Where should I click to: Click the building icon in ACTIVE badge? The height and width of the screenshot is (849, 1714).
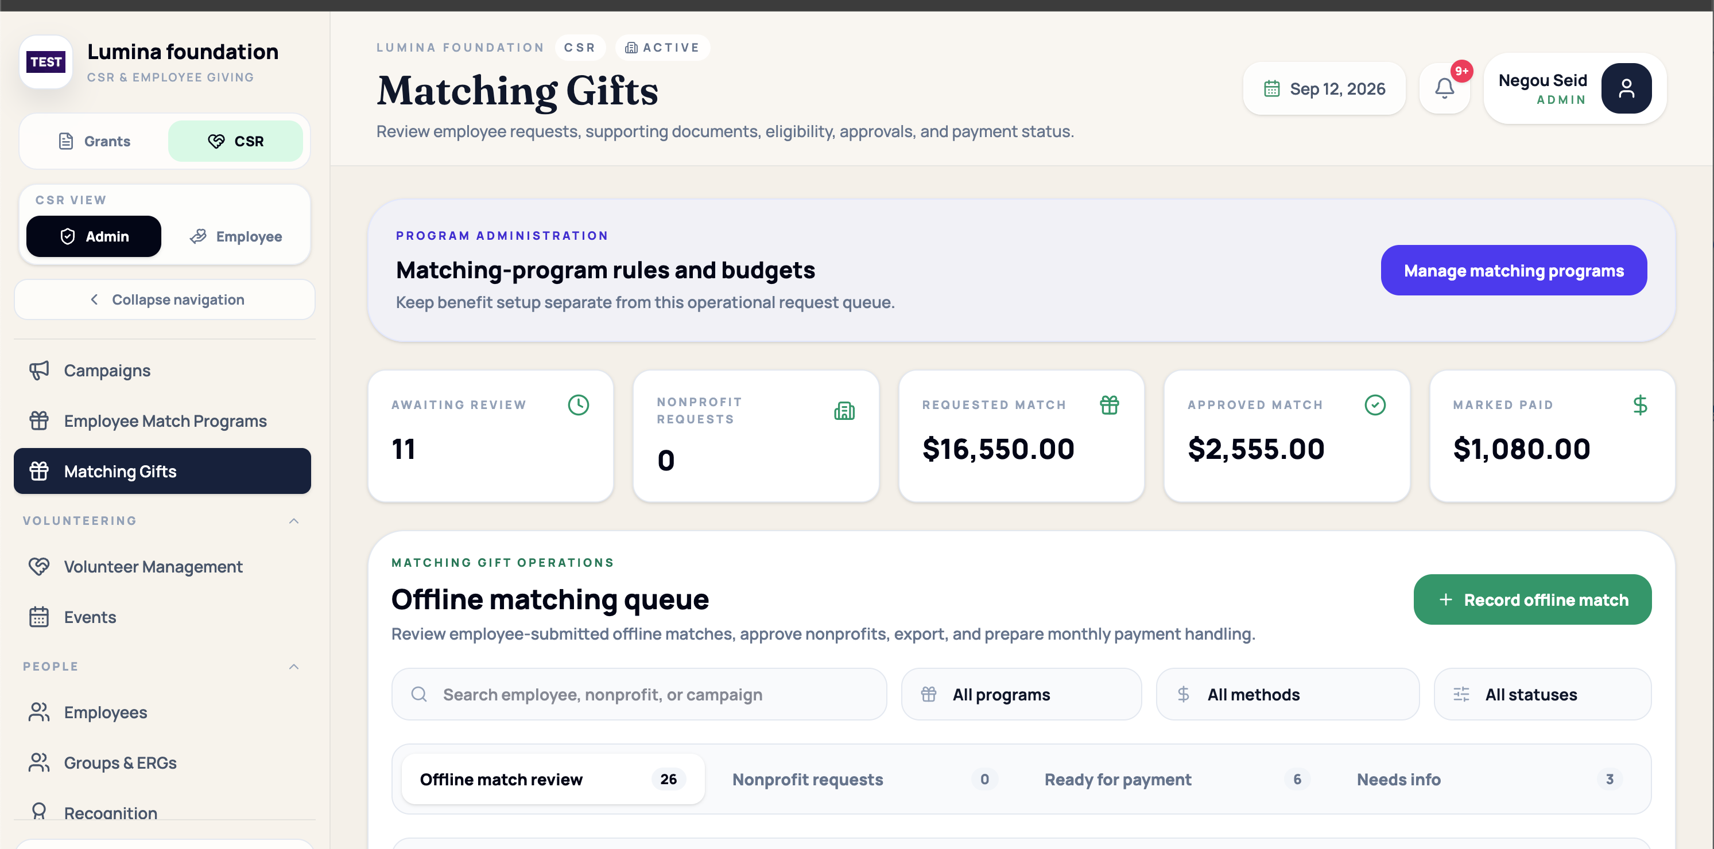(x=631, y=48)
